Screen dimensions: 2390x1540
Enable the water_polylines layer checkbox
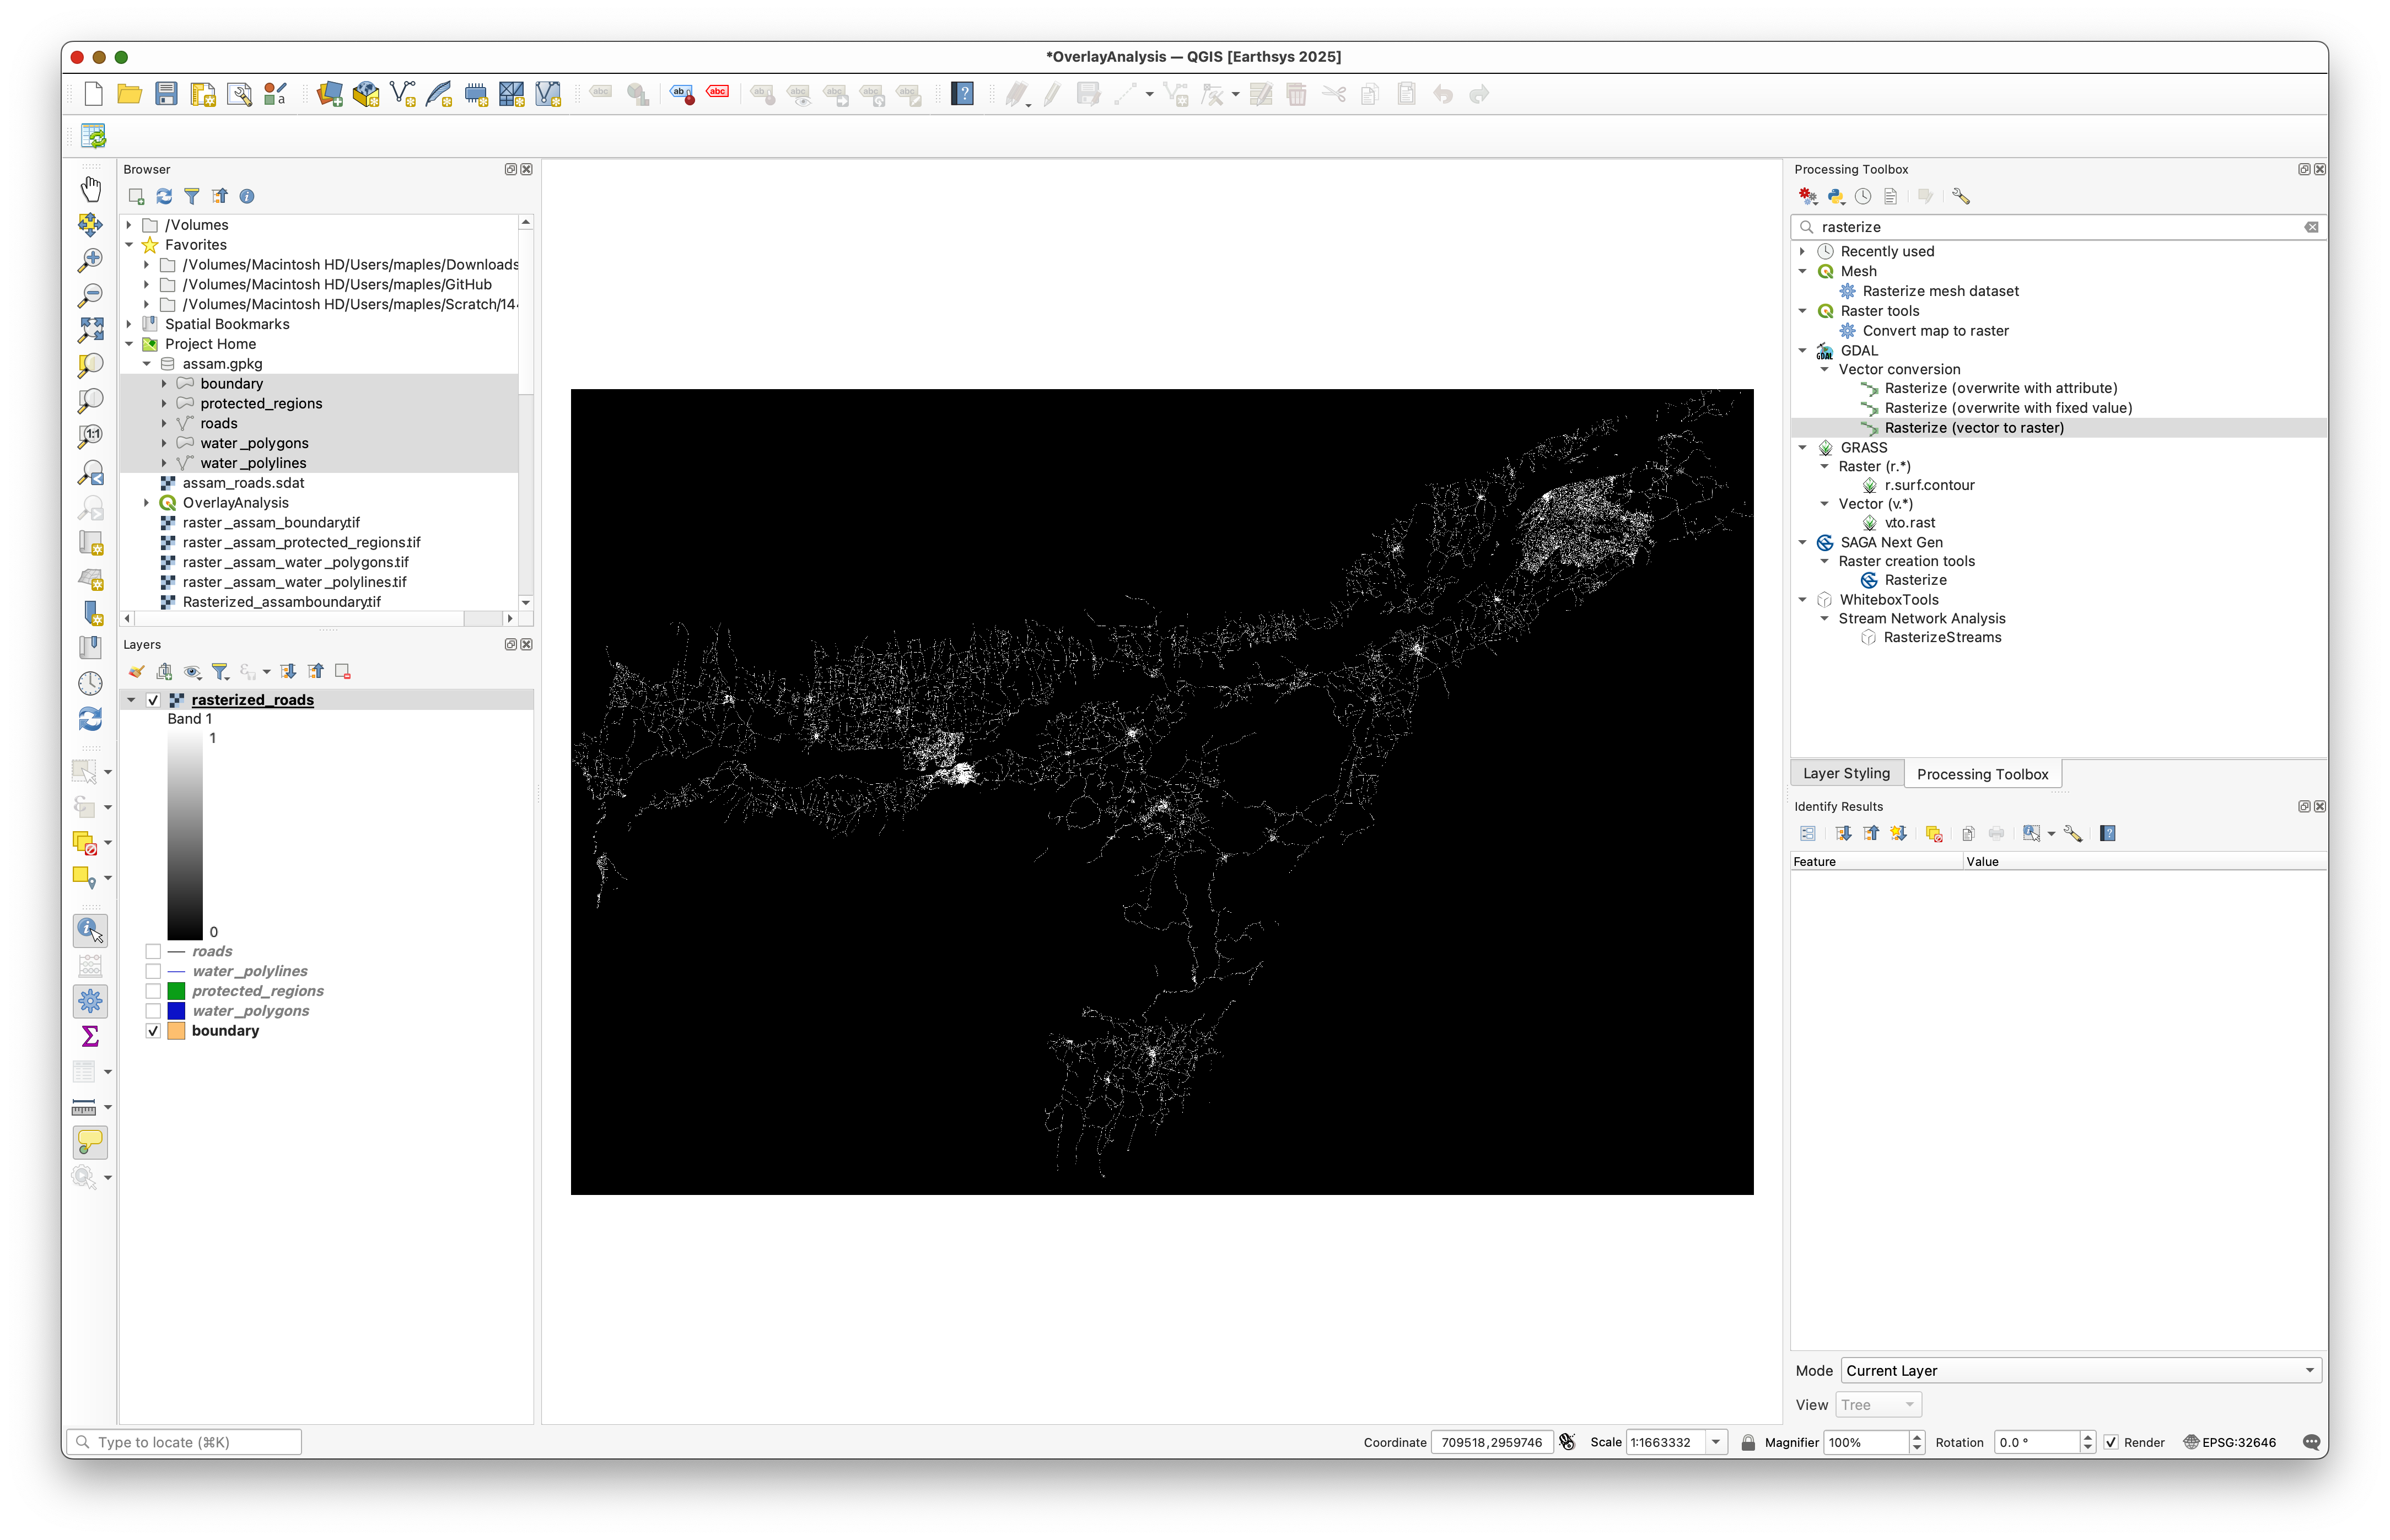153,971
